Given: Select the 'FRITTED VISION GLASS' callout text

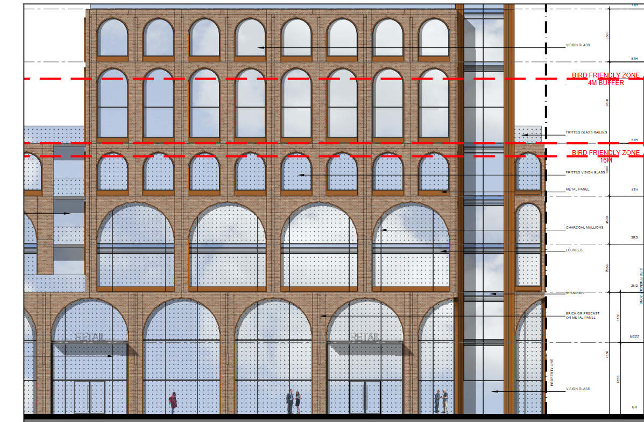Looking at the screenshot, I should (585, 173).
